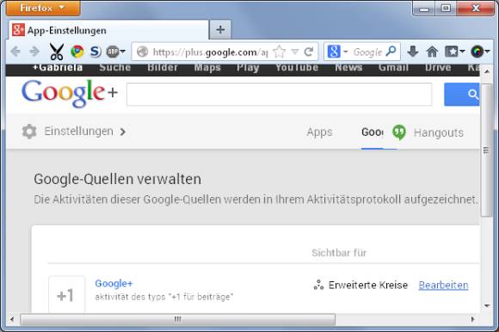The width and height of the screenshot is (499, 332).
Task: Open the URL history dropdown arrow
Action: pyautogui.click(x=295, y=52)
